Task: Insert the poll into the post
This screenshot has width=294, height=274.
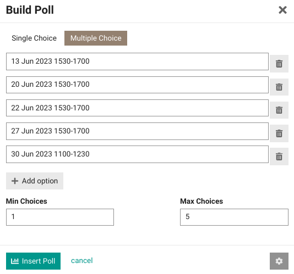Action: click(x=33, y=261)
